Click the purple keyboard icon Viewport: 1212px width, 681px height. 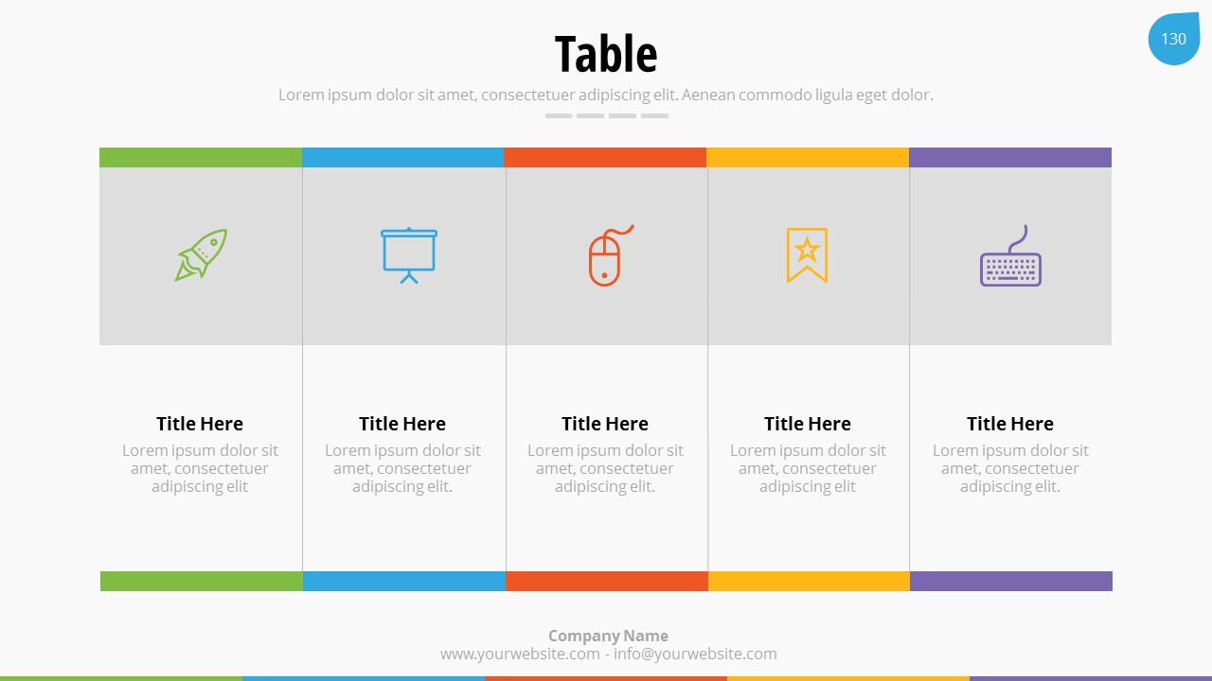(x=1010, y=258)
